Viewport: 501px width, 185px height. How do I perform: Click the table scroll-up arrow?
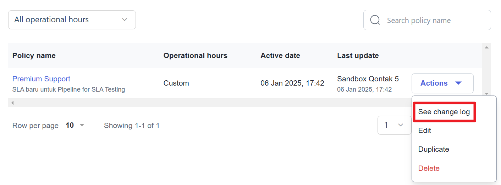tap(486, 47)
